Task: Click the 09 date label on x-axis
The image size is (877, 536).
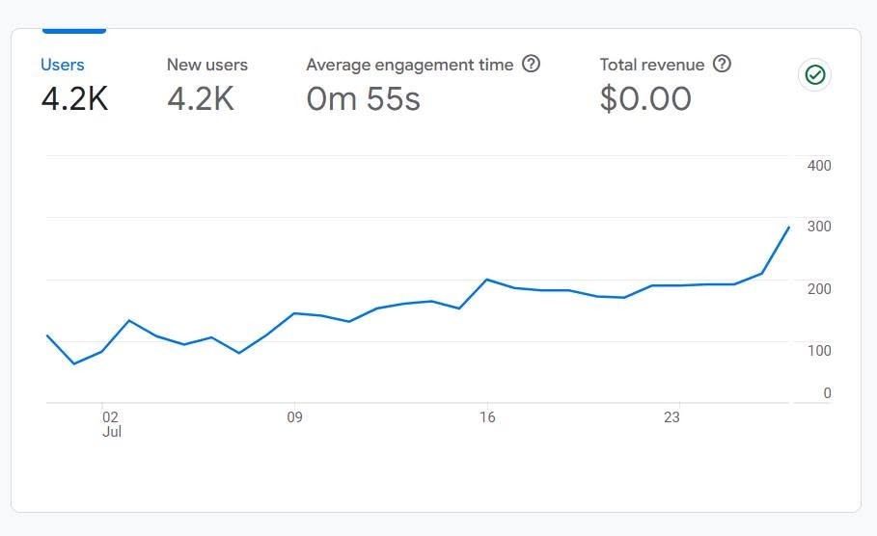Action: coord(294,417)
